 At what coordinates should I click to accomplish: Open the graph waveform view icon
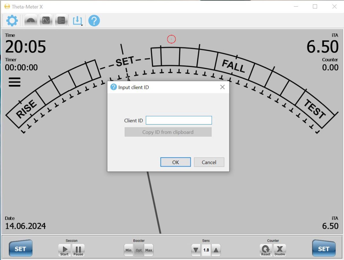point(46,21)
